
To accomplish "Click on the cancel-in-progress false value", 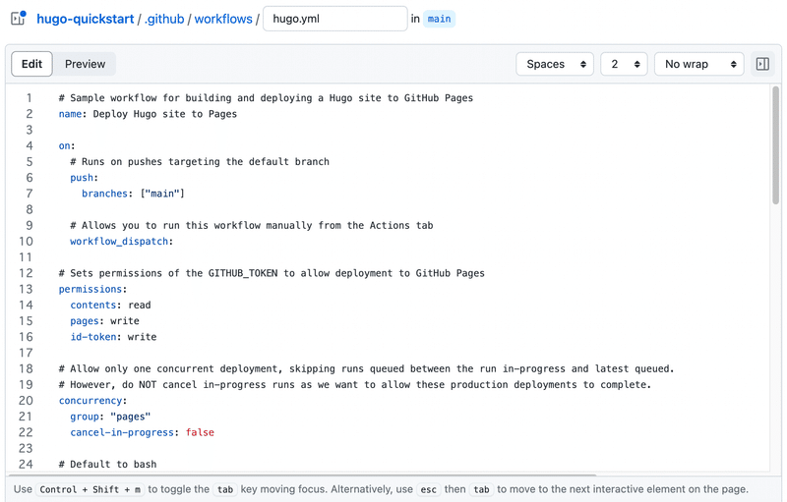I will pyautogui.click(x=199, y=432).
